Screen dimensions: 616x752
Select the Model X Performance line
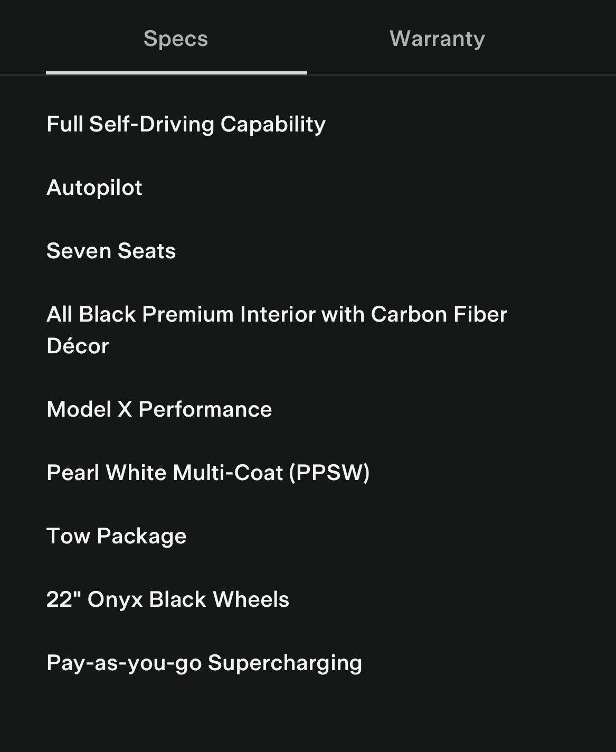pos(159,409)
